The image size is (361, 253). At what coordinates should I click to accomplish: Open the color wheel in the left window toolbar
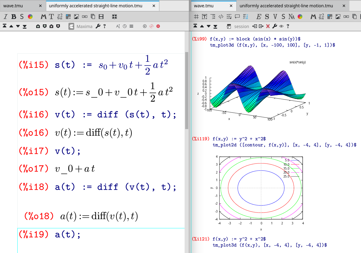[30, 16]
